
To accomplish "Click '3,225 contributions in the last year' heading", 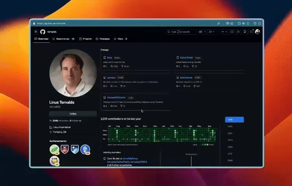I will [x=121, y=119].
